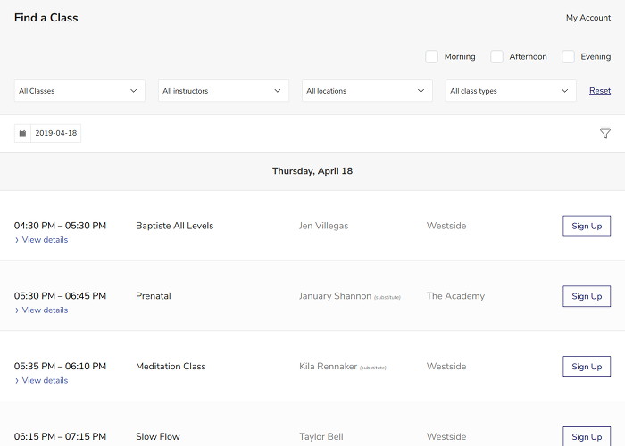The image size is (625, 446).
Task: Tick the Afternoon checkbox
Action: point(496,56)
